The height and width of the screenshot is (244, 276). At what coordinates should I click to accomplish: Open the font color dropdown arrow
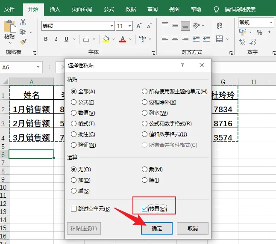[x=130, y=39]
